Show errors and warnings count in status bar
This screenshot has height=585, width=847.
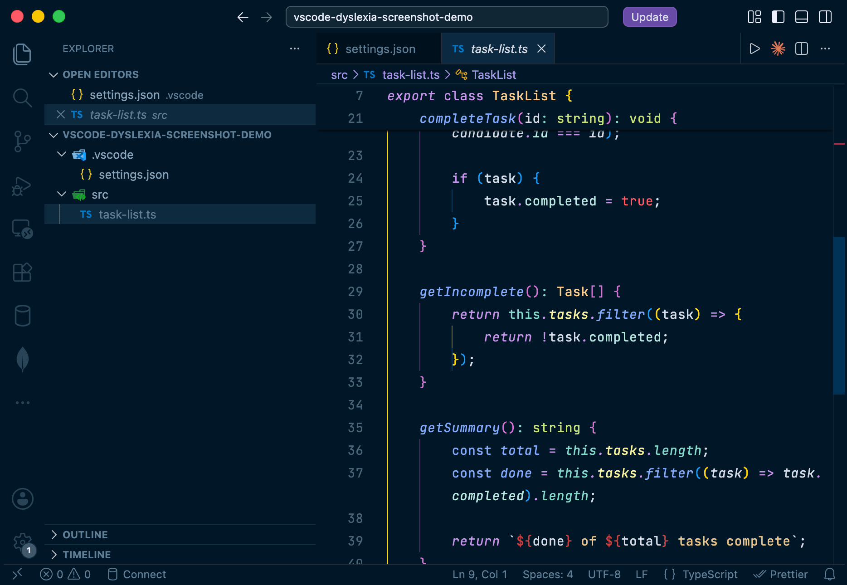click(x=65, y=575)
